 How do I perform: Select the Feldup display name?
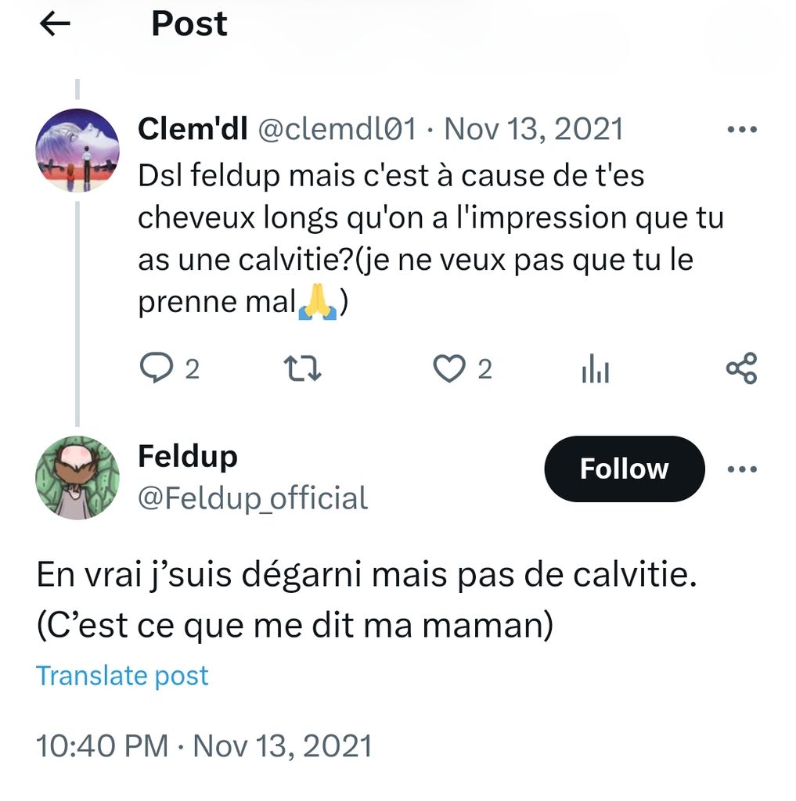pos(188,456)
